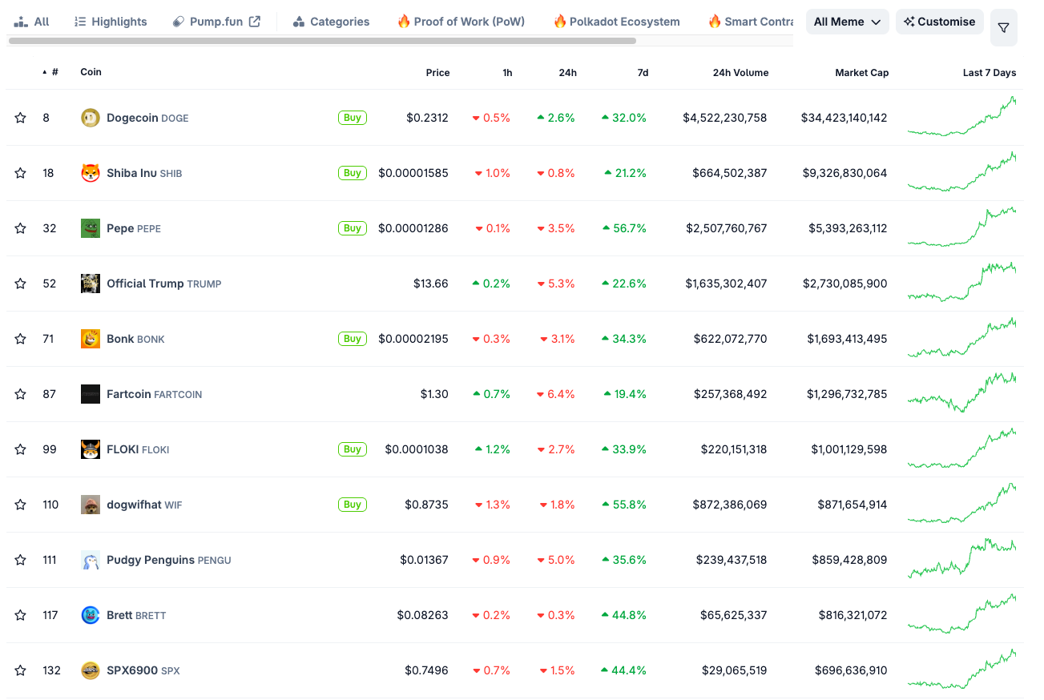Select the Smart Contract category tab

pos(751,22)
